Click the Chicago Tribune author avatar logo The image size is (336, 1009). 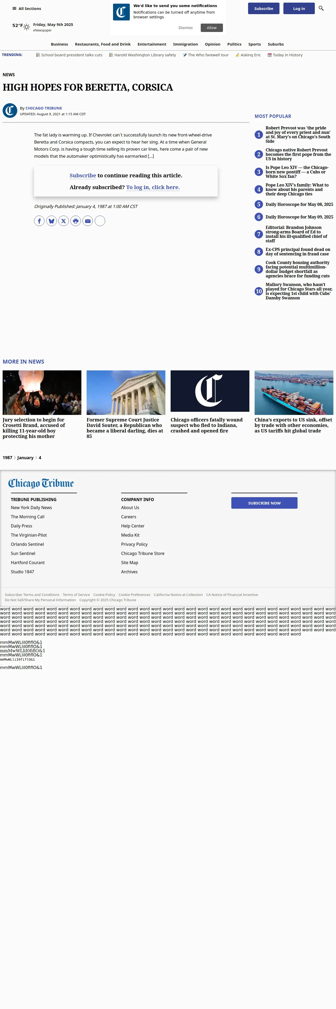coord(10,111)
